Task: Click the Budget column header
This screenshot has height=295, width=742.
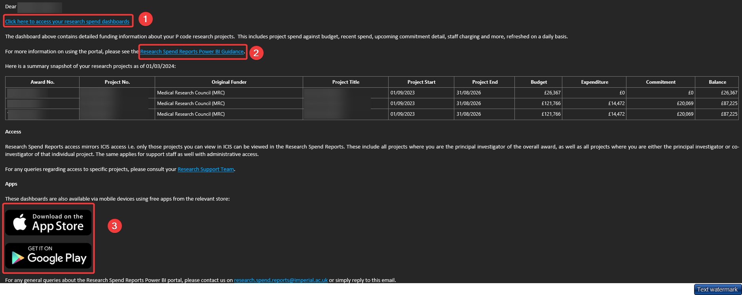Action: click(539, 82)
